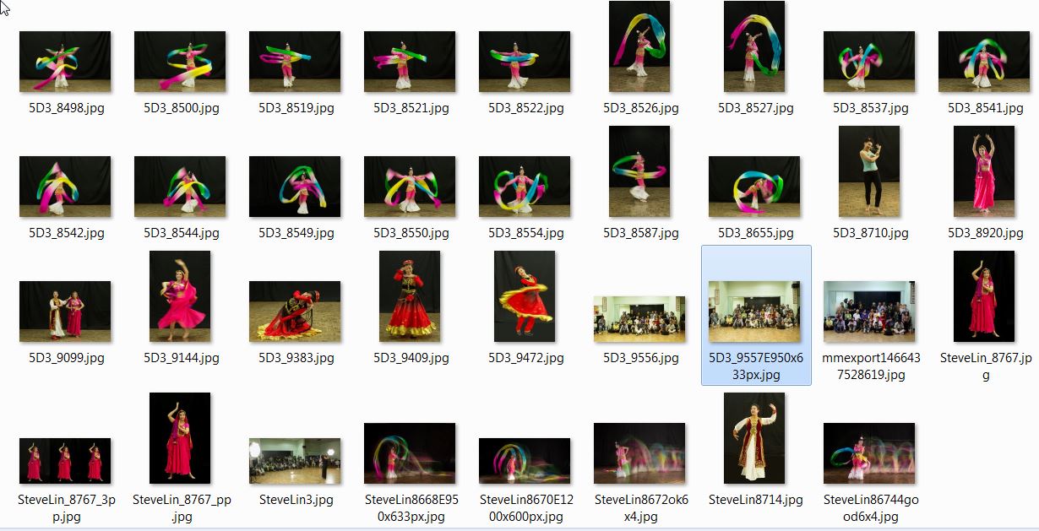Pick the 5D3_8710.jpg dancer in black
1039x531 pixels.
click(869, 172)
